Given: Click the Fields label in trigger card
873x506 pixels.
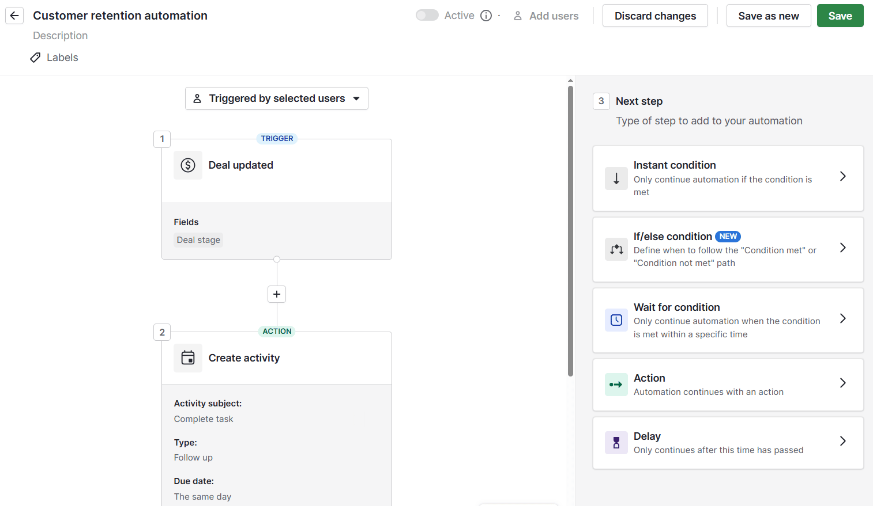Looking at the screenshot, I should (x=186, y=222).
